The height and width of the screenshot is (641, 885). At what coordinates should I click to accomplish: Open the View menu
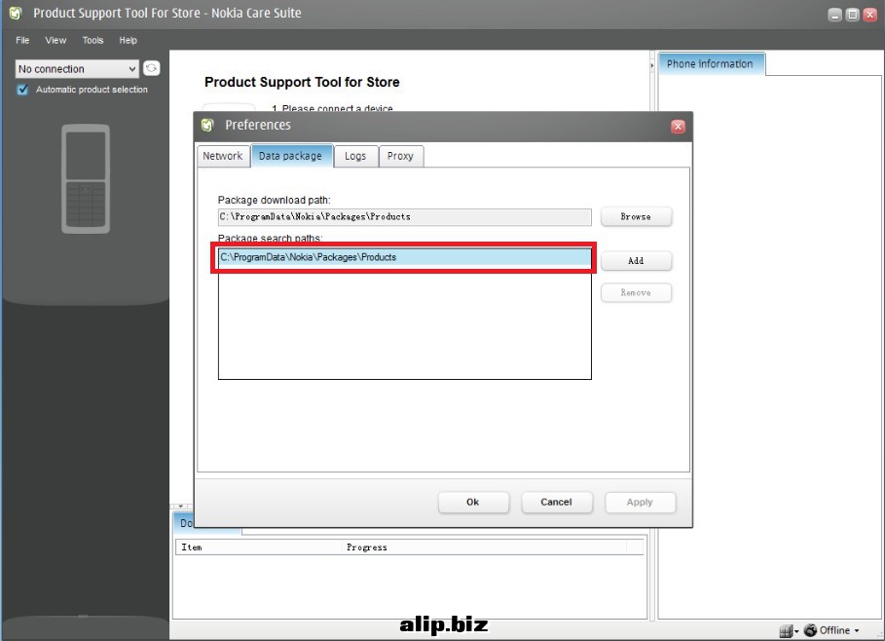click(55, 40)
